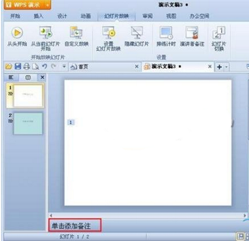
Task: Open 设置幻灯片放映 settings icon
Action: click(x=108, y=33)
